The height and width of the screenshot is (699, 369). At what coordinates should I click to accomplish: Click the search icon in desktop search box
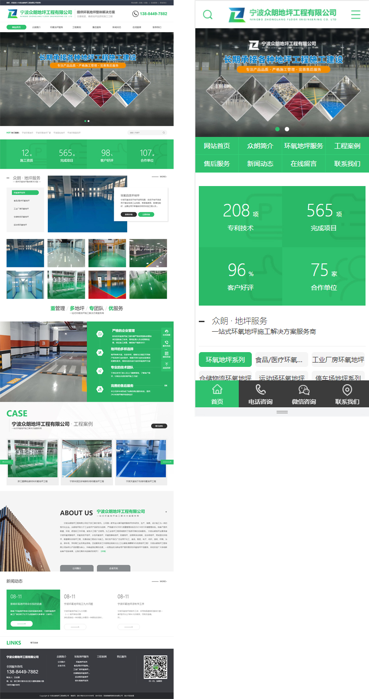click(x=164, y=133)
